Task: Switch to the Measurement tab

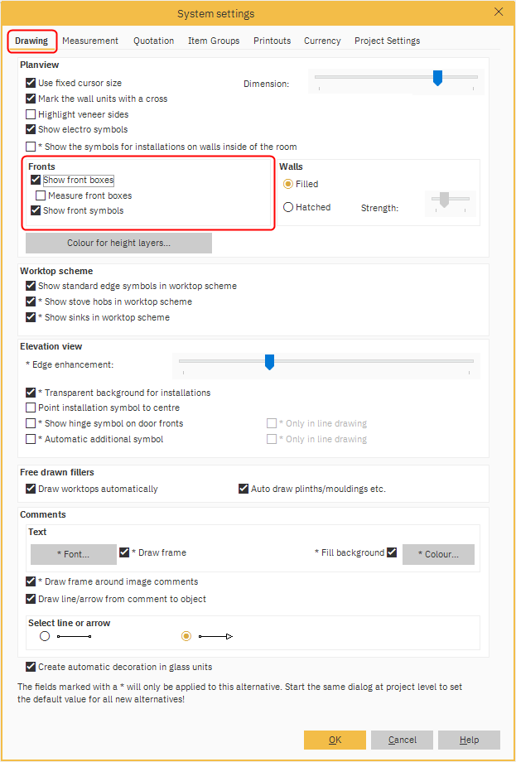Action: [90, 41]
